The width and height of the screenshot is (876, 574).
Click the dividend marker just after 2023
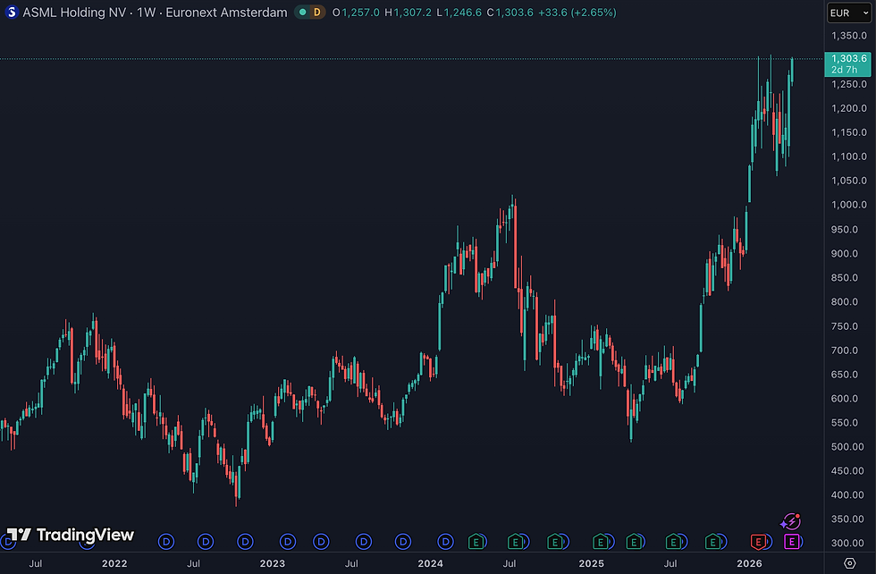[288, 542]
